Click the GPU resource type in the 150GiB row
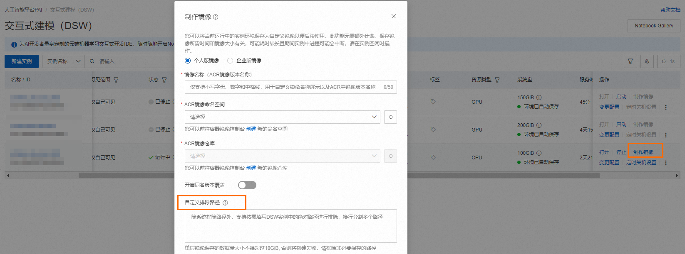 click(x=477, y=102)
